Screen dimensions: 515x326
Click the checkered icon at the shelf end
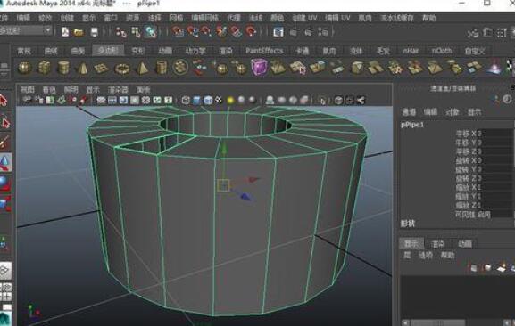click(x=511, y=67)
